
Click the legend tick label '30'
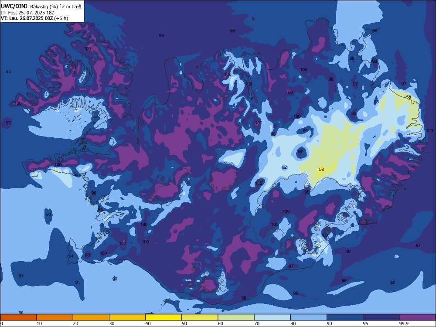coord(112,324)
